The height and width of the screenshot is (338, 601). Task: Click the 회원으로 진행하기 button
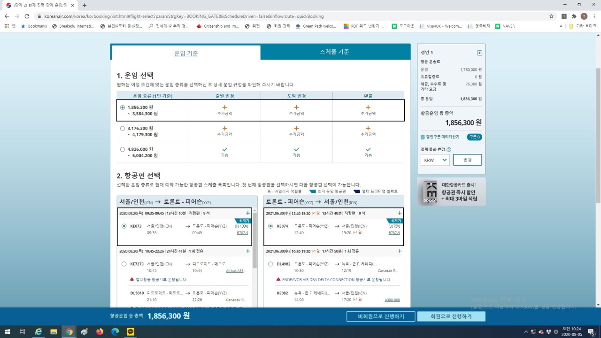click(451, 316)
